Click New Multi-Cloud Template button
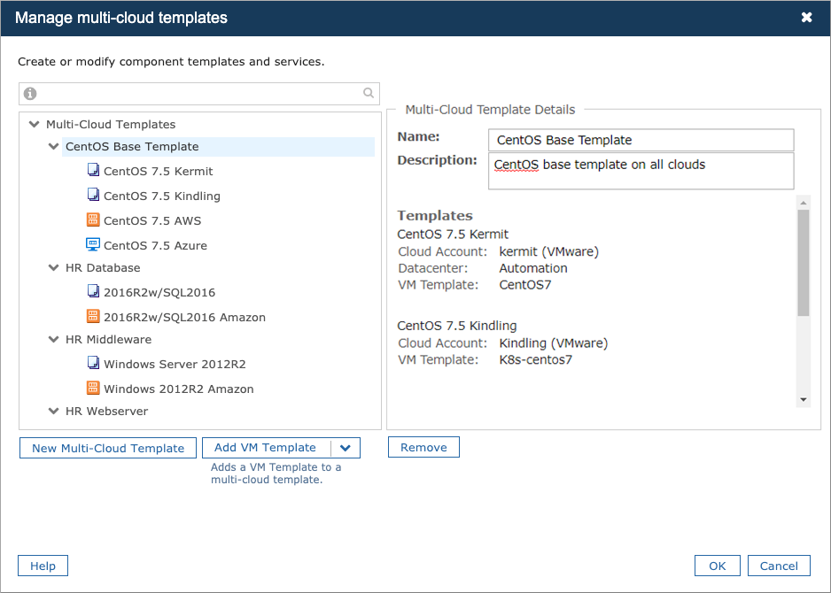The width and height of the screenshot is (831, 593). [x=108, y=448]
